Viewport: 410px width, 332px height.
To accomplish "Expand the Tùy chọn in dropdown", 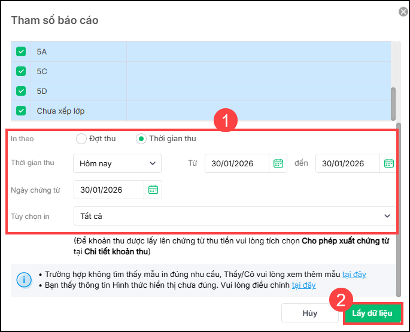I will (x=235, y=216).
